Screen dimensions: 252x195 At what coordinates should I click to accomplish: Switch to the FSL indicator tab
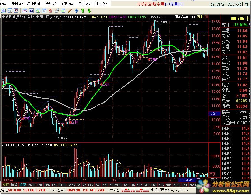click(55, 185)
